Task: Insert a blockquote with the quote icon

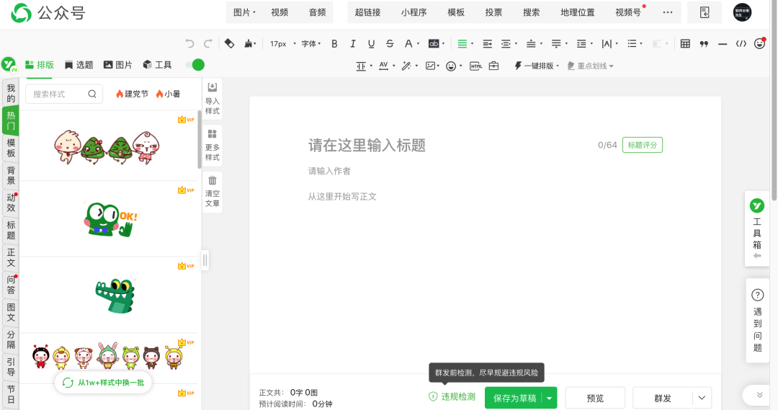Action: pyautogui.click(x=704, y=44)
